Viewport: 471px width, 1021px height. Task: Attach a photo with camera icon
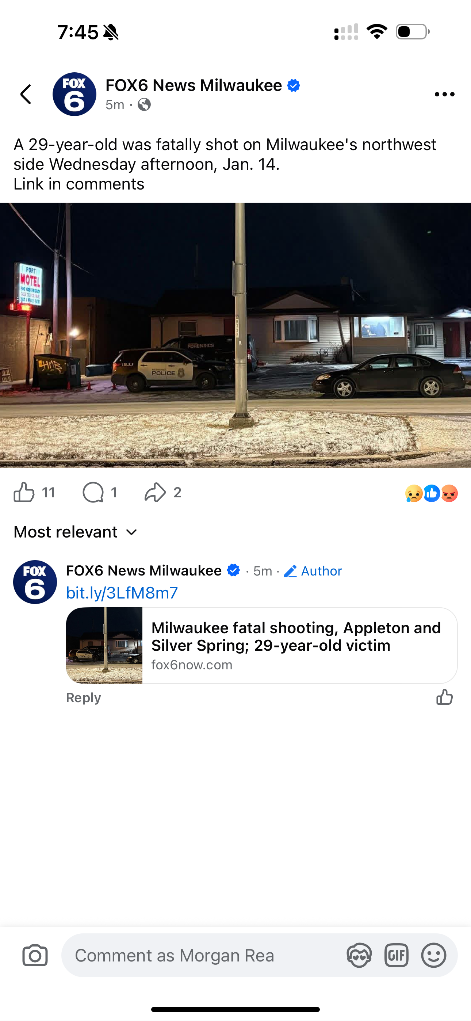(x=35, y=955)
